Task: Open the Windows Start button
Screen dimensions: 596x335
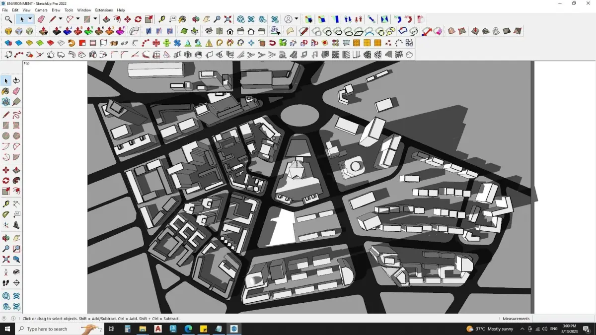Action: tap(7, 329)
